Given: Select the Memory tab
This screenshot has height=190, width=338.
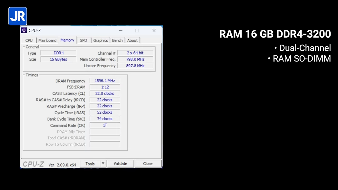Looking at the screenshot, I should tap(67, 40).
